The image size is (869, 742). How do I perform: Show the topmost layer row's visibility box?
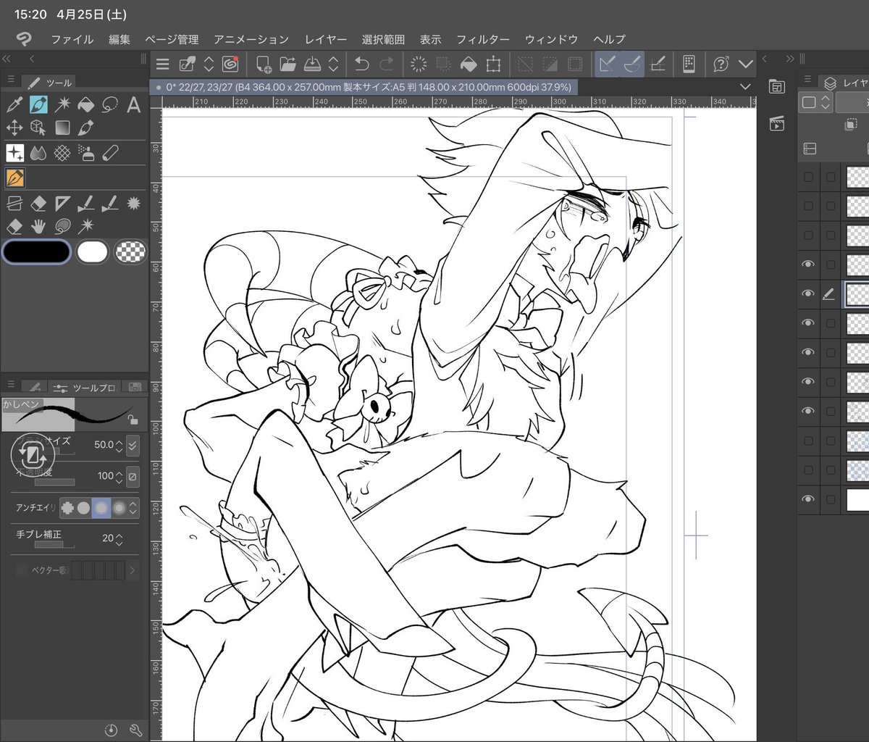point(808,176)
